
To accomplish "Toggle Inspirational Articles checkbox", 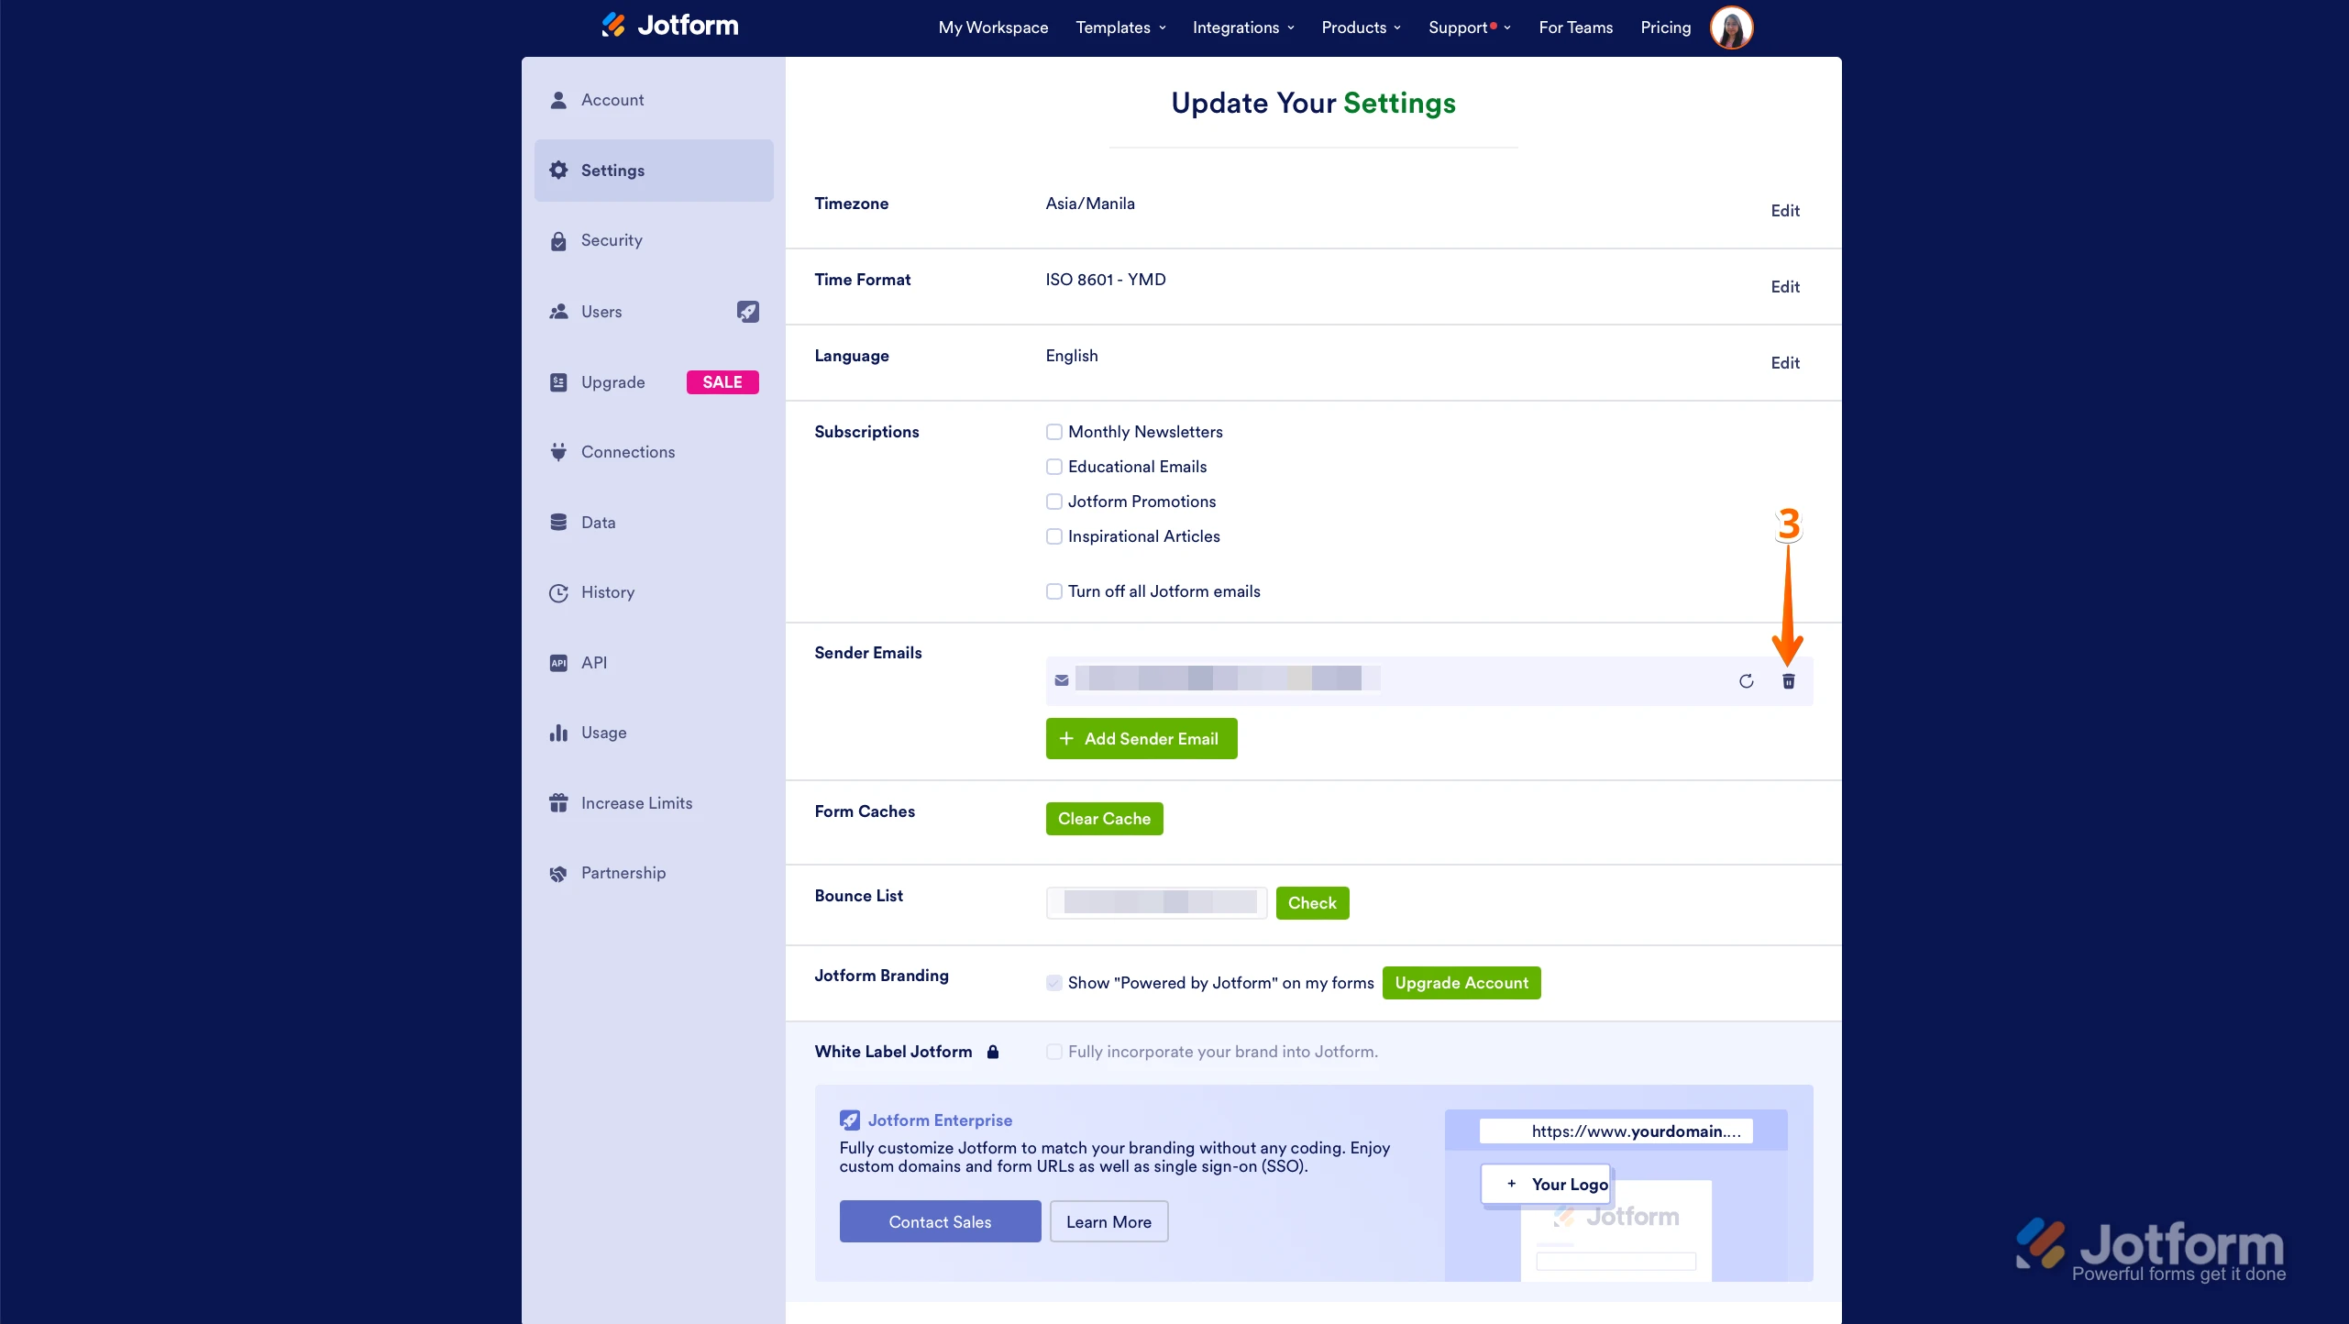I will (1054, 536).
